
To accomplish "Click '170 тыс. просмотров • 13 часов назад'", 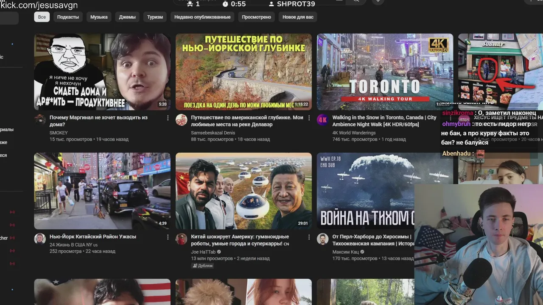I will pyautogui.click(x=372, y=258).
